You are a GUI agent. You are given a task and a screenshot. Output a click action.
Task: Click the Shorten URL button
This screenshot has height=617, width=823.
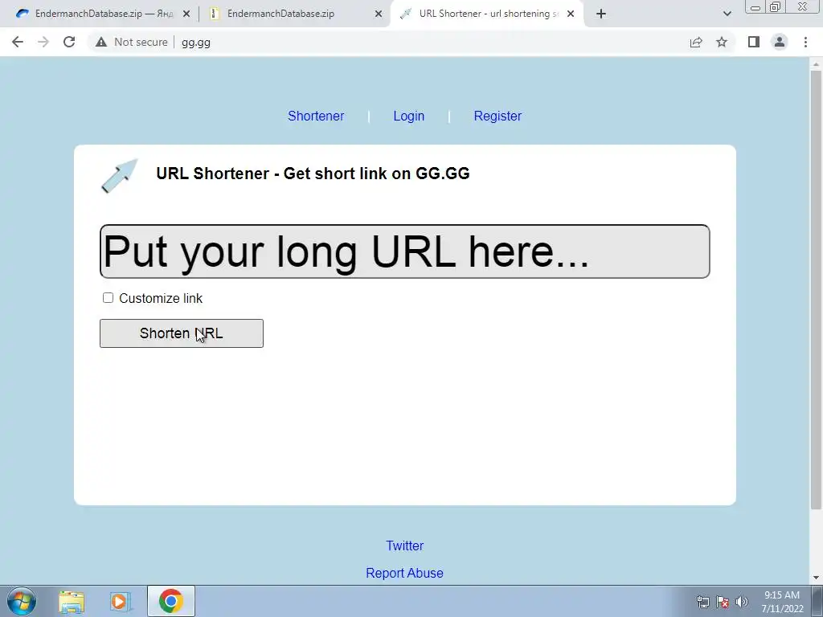(x=182, y=333)
